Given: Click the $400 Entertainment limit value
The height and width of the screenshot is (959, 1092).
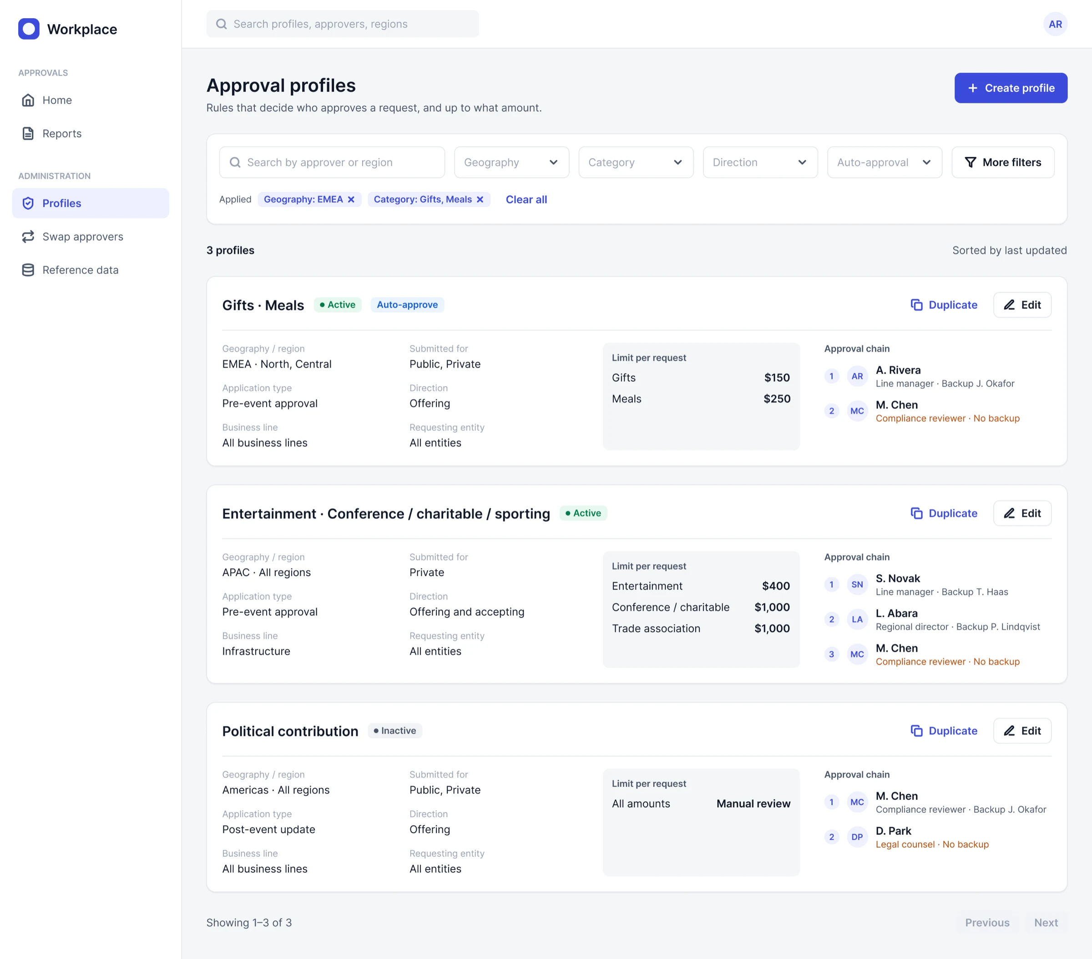Looking at the screenshot, I should 776,586.
